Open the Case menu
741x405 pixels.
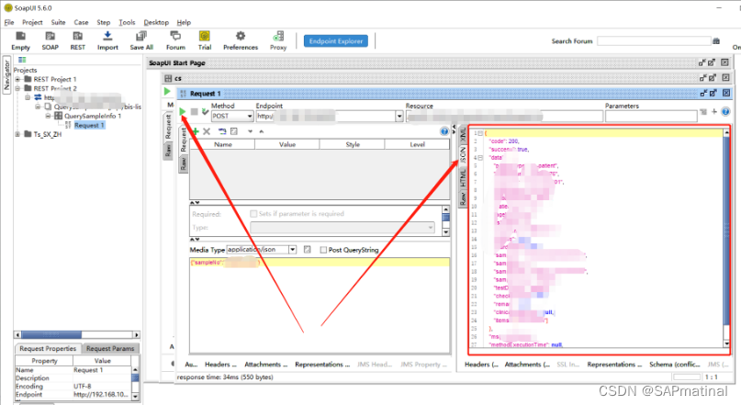81,22
